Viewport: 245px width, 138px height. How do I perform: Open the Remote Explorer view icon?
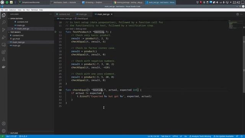click(3, 45)
